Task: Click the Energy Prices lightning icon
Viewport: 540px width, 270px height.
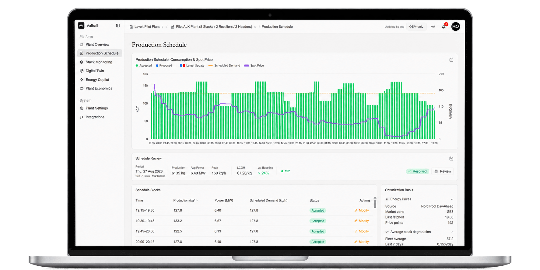Action: [x=387, y=199]
